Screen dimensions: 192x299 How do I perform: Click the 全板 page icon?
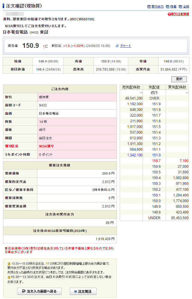click(x=180, y=7)
